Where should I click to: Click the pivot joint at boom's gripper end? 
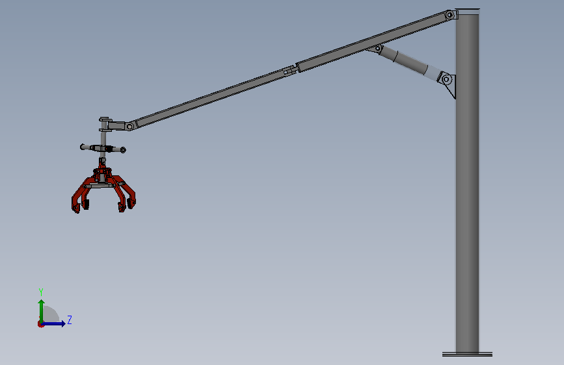pos(130,127)
